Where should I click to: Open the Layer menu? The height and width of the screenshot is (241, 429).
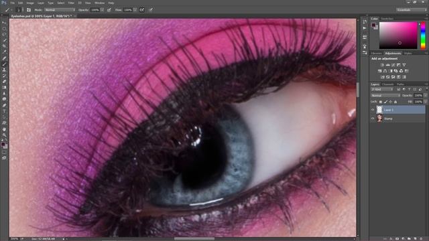(40, 3)
